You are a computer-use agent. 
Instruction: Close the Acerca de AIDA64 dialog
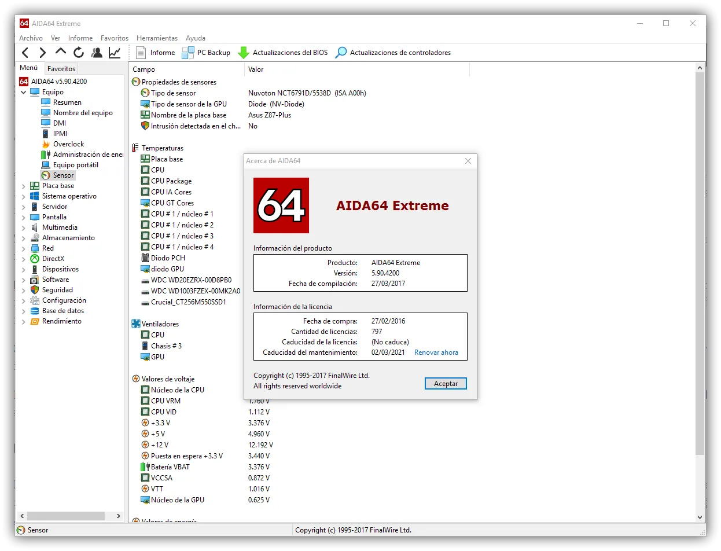click(468, 161)
